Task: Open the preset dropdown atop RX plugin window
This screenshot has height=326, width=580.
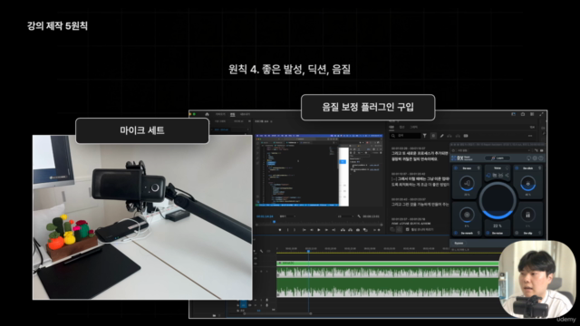Action: (494, 151)
